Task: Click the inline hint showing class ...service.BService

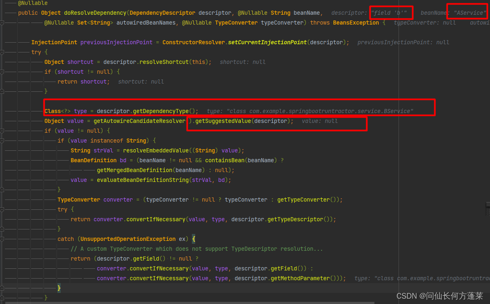Action: [310, 111]
